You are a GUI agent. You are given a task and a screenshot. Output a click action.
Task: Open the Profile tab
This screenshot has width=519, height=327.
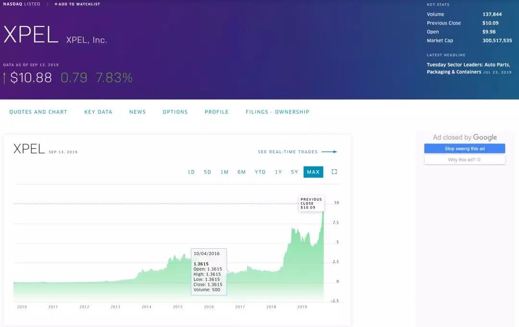pos(216,112)
